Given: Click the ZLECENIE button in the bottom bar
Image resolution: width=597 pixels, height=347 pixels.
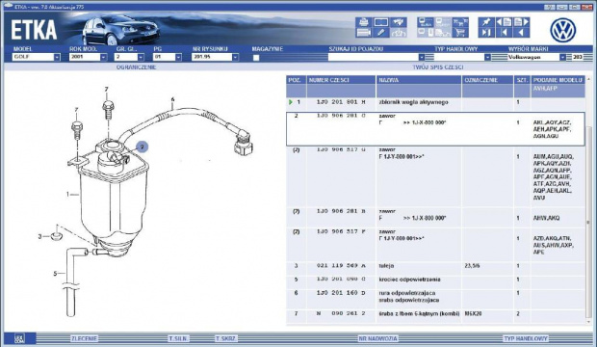Looking at the screenshot, I should pos(85,338).
